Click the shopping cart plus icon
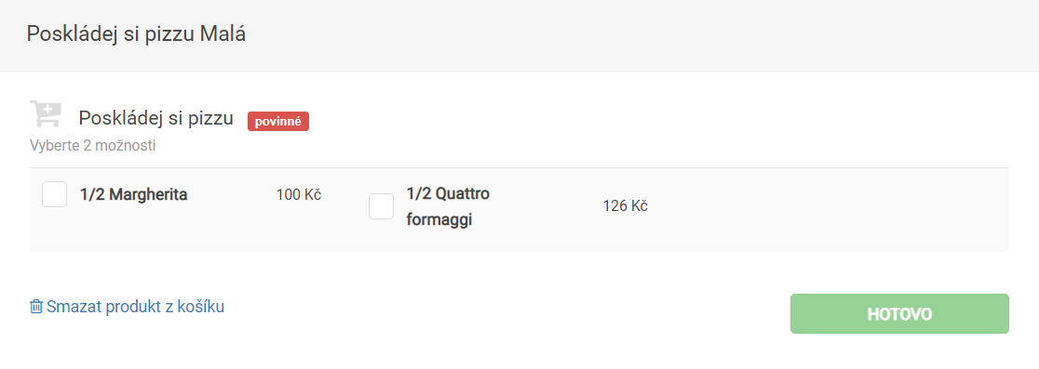Screen dimensions: 1039x369 [46, 113]
